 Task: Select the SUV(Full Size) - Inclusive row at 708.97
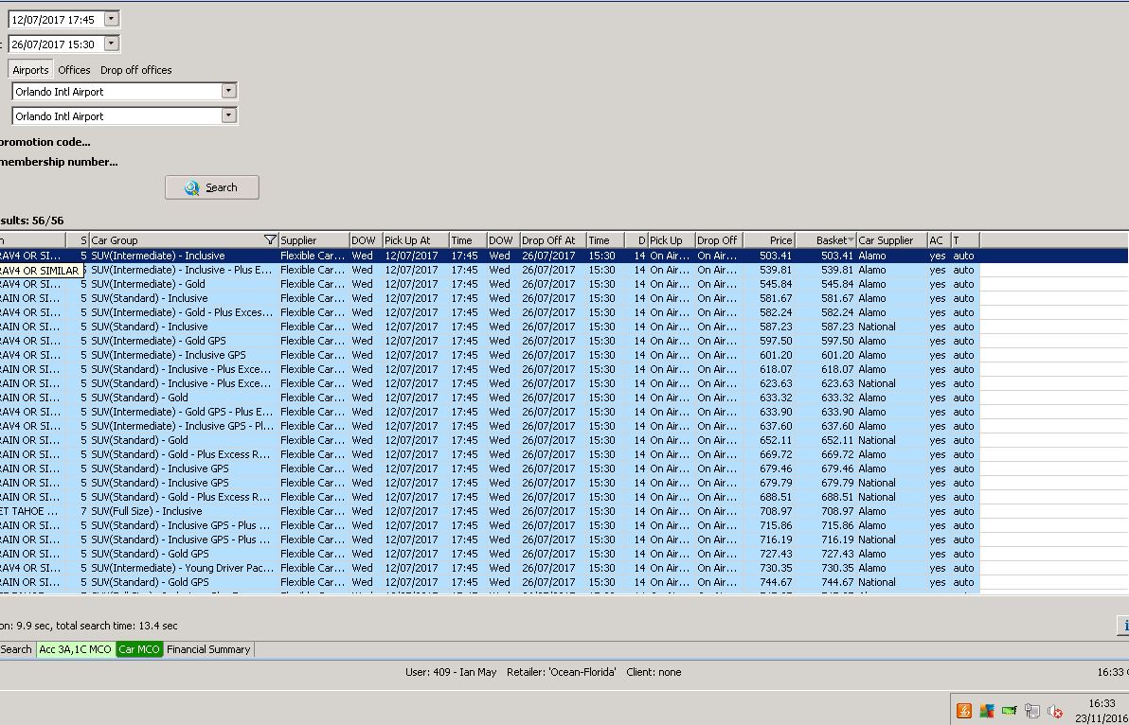click(490, 511)
